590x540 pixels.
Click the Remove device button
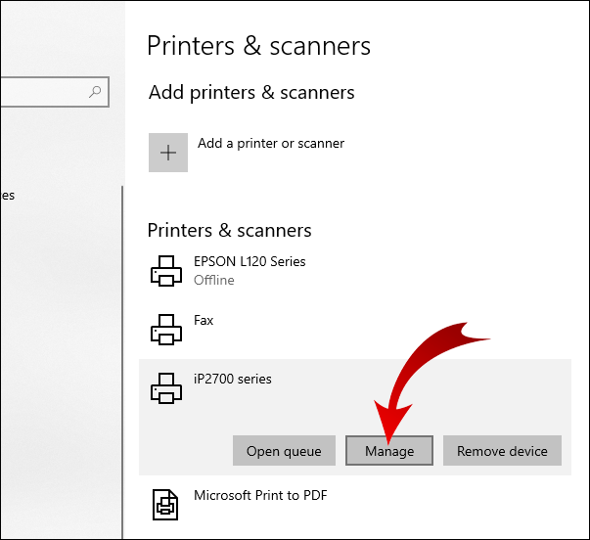502,451
